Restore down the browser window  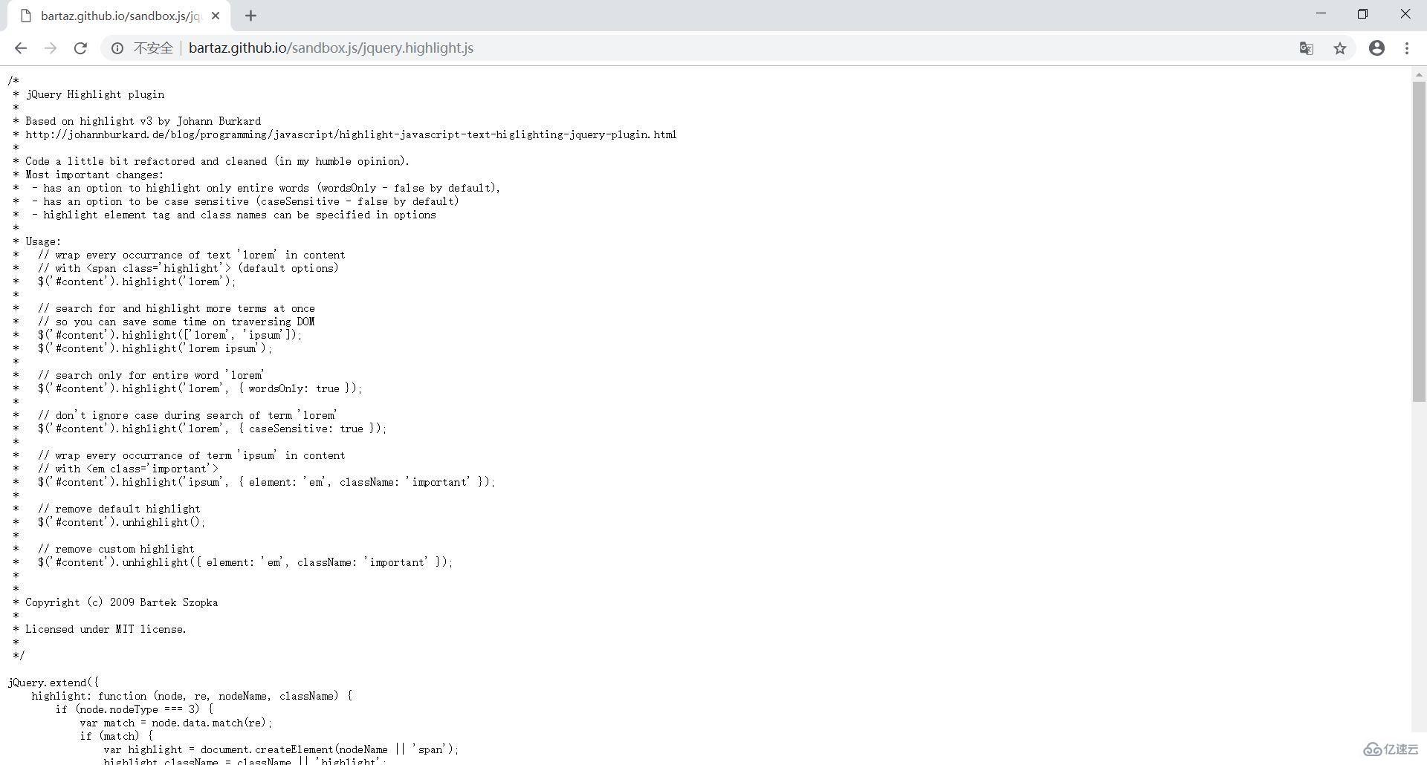[x=1362, y=13]
